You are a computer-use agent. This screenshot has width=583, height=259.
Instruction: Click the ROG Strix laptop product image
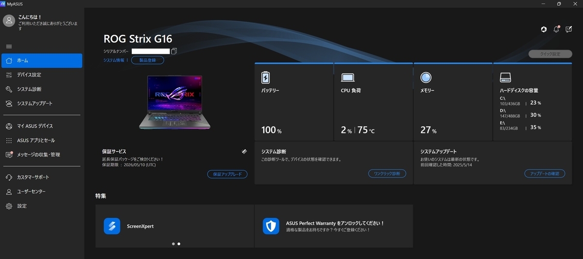coord(174,102)
